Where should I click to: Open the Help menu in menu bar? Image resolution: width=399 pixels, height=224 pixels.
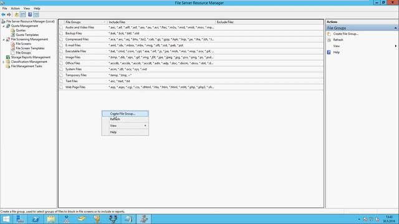37,8
